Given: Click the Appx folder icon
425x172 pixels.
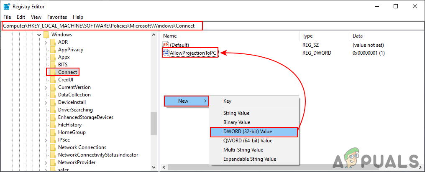Looking at the screenshot, I should 53,57.
